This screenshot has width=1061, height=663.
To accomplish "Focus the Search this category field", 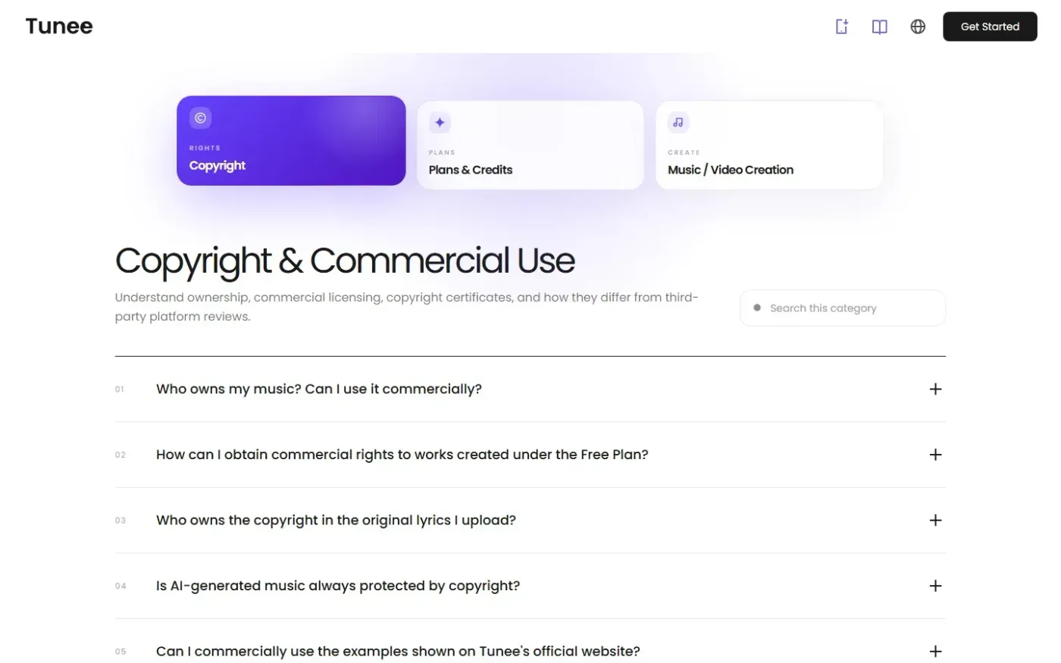I will (x=842, y=308).
